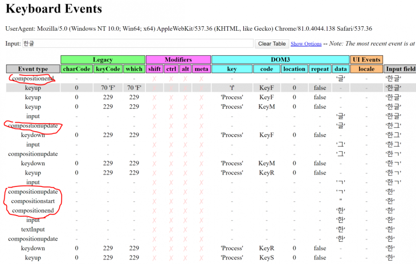Click the repeat column header
The height and width of the screenshot is (264, 416).
click(x=320, y=69)
